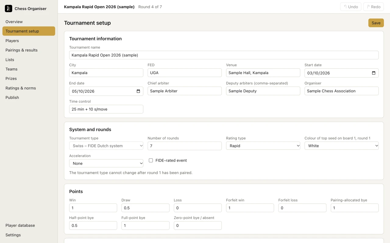Enable the FIDE-rated event checkbox
This screenshot has height=243, width=390.
[151, 160]
